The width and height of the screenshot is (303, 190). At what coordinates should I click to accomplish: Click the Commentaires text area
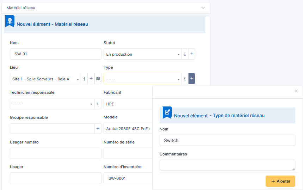[227, 165]
